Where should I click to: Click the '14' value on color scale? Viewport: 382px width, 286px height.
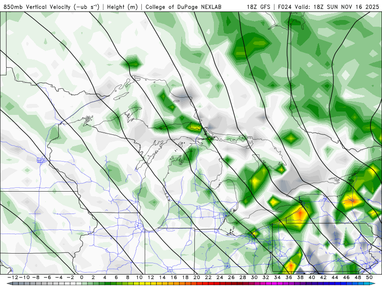(162, 277)
